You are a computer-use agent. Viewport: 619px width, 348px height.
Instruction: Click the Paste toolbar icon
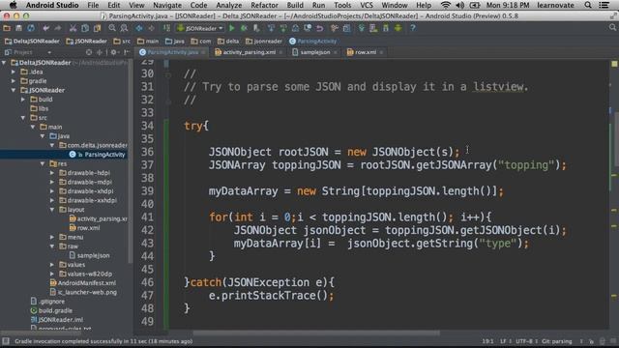97,28
